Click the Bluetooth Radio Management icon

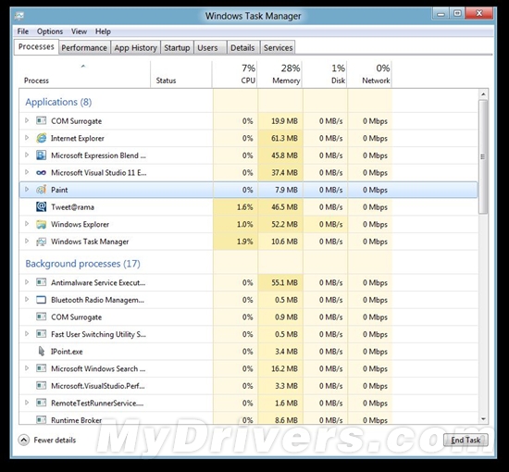[x=42, y=300]
